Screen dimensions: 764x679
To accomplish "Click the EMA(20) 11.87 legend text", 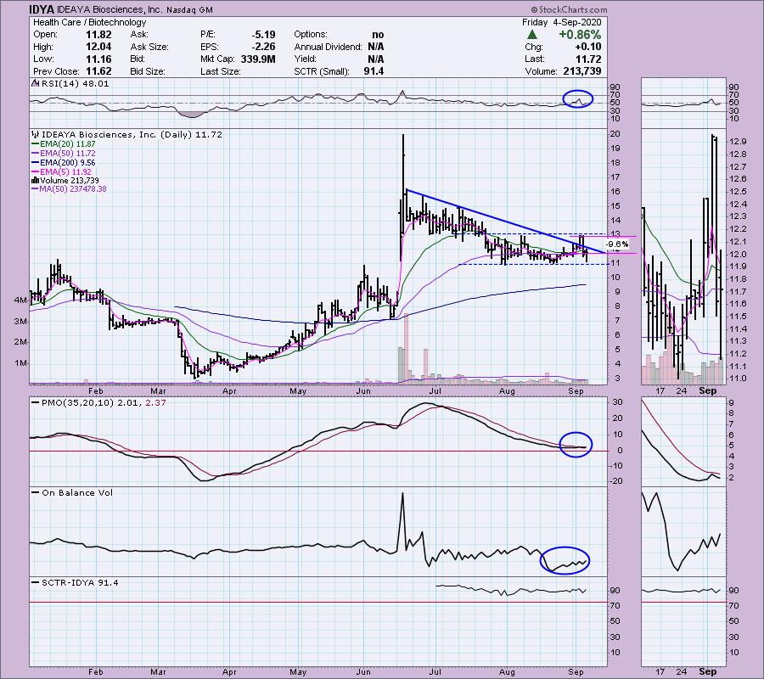I will coord(68,144).
